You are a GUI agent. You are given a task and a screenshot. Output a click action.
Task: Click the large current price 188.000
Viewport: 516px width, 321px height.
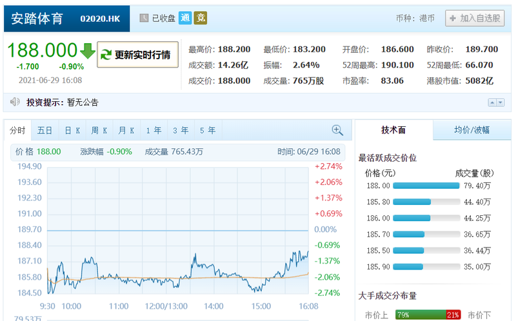[x=42, y=50]
